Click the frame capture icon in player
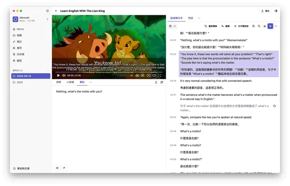Image resolution: width=290 pixels, height=186 pixels. click(143, 76)
